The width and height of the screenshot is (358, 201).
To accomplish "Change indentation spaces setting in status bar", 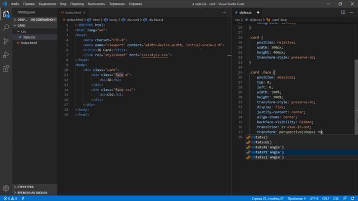I will 296,199.
